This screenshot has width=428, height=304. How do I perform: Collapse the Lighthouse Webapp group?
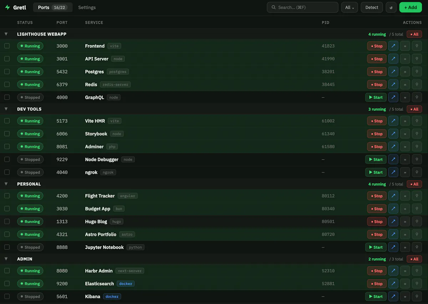6,34
